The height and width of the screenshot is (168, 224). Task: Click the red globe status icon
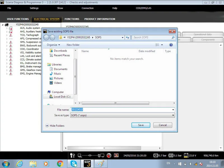pyautogui.click(x=109, y=155)
